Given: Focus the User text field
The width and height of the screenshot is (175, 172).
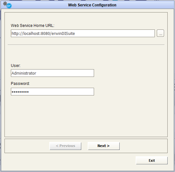Looking at the screenshot, I should pyautogui.click(x=52, y=73).
